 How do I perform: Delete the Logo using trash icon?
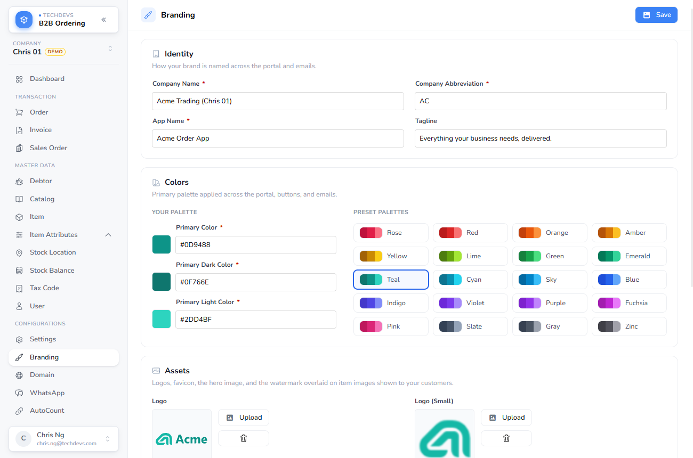click(x=244, y=438)
